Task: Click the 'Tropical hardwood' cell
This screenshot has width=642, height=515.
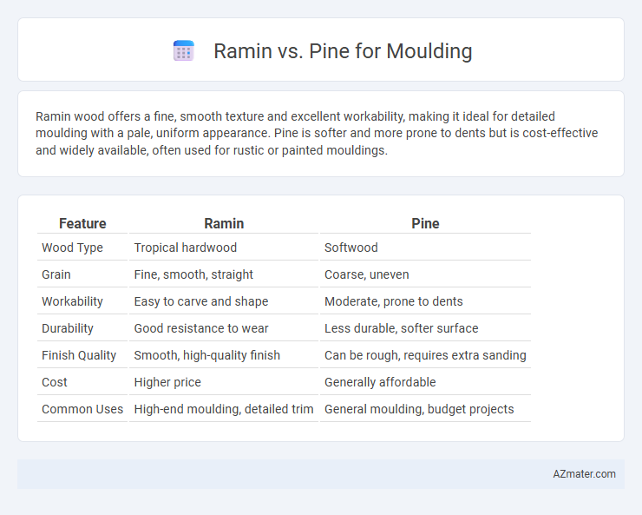Action: (186, 248)
